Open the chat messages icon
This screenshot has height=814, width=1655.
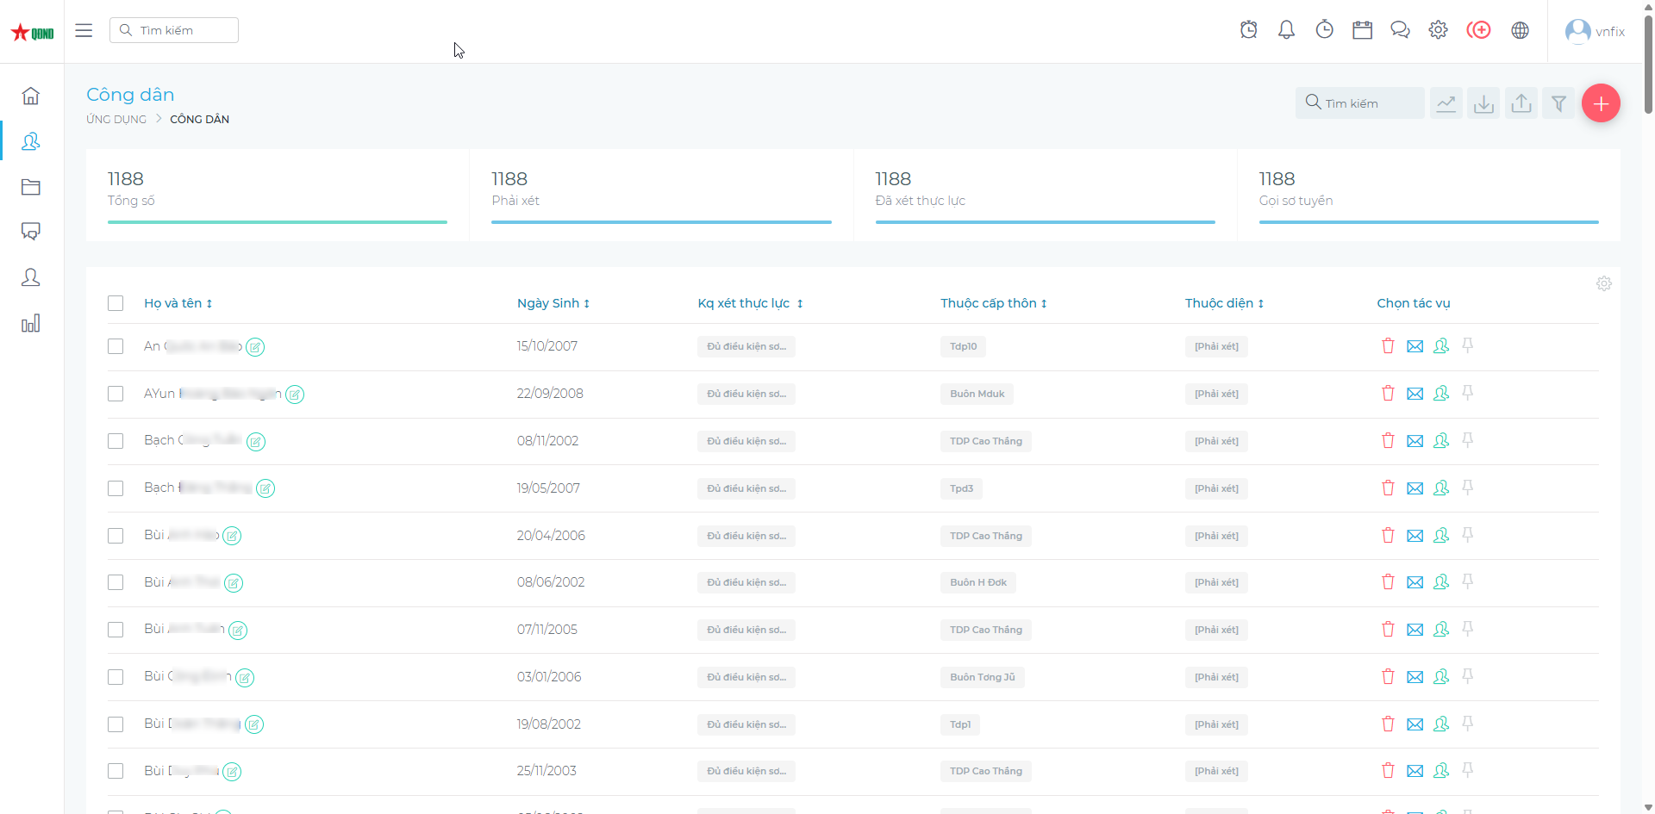(1400, 30)
